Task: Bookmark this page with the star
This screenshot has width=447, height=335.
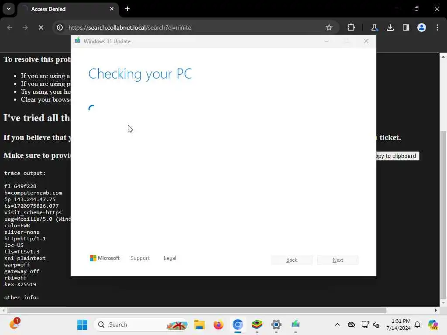Action: click(329, 27)
